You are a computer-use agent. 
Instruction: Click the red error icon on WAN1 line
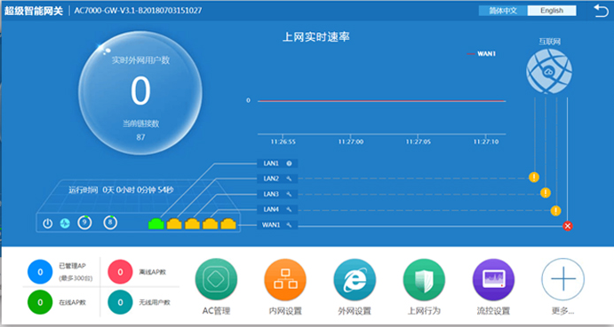pyautogui.click(x=568, y=226)
